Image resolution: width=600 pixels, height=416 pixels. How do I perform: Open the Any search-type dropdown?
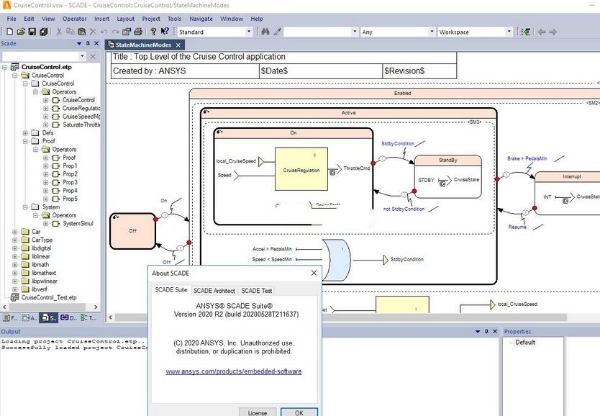(432, 32)
